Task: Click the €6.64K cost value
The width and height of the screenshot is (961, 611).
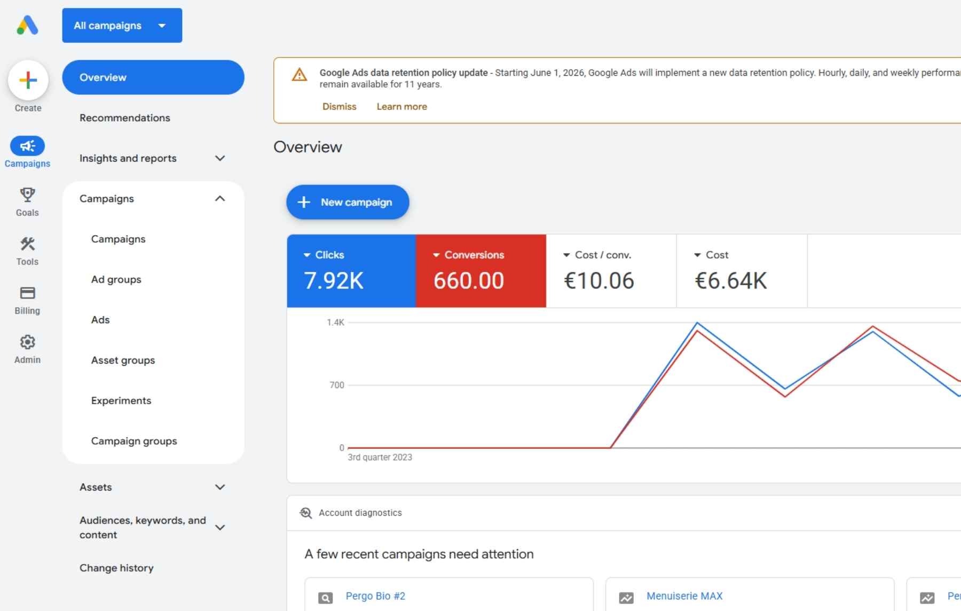Action: tap(731, 281)
